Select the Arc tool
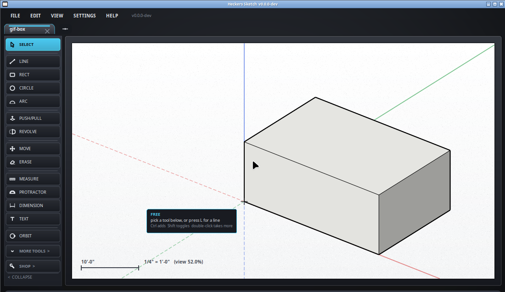The image size is (505, 292). [33, 101]
